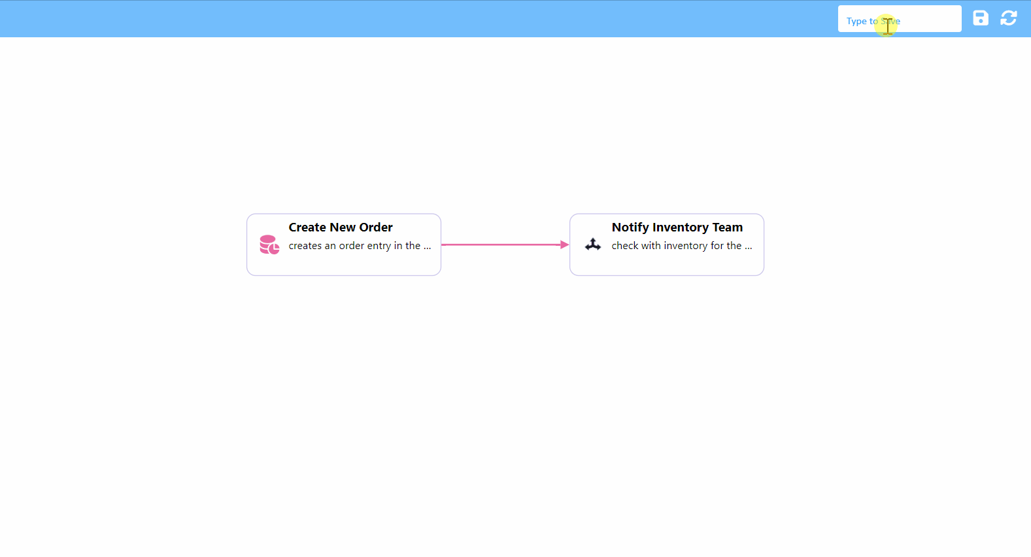Select the 'Create New Order' node title
Screen dimensions: 1031x557
click(341, 228)
